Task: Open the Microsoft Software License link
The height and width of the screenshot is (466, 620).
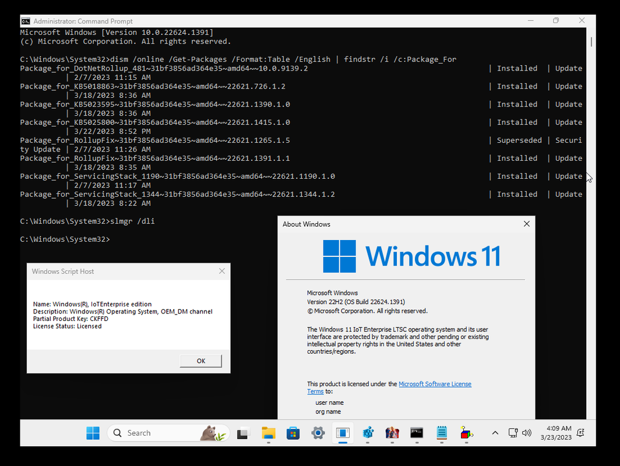Action: point(435,384)
